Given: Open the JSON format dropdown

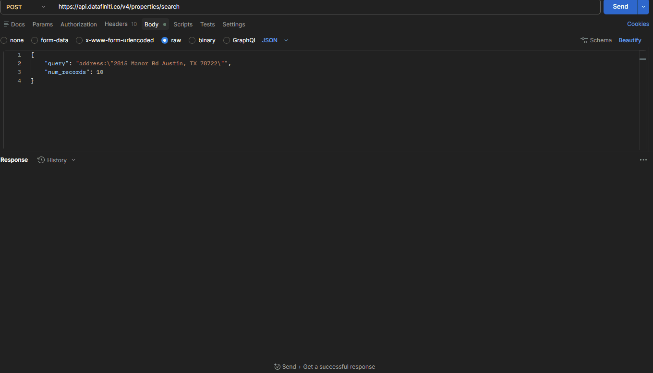Looking at the screenshot, I should coord(275,40).
